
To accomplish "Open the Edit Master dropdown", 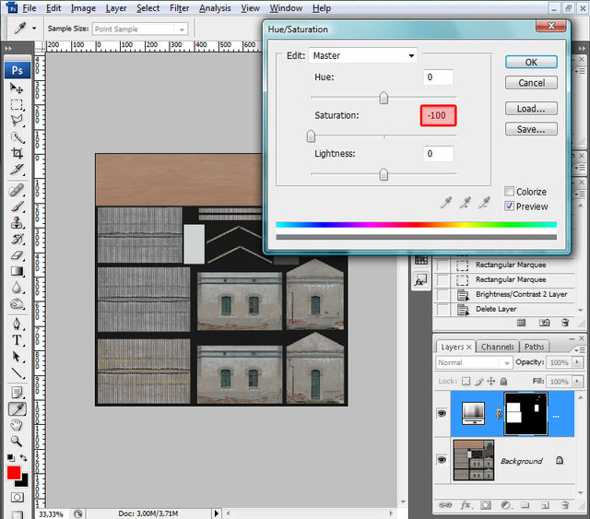I will click(x=362, y=56).
